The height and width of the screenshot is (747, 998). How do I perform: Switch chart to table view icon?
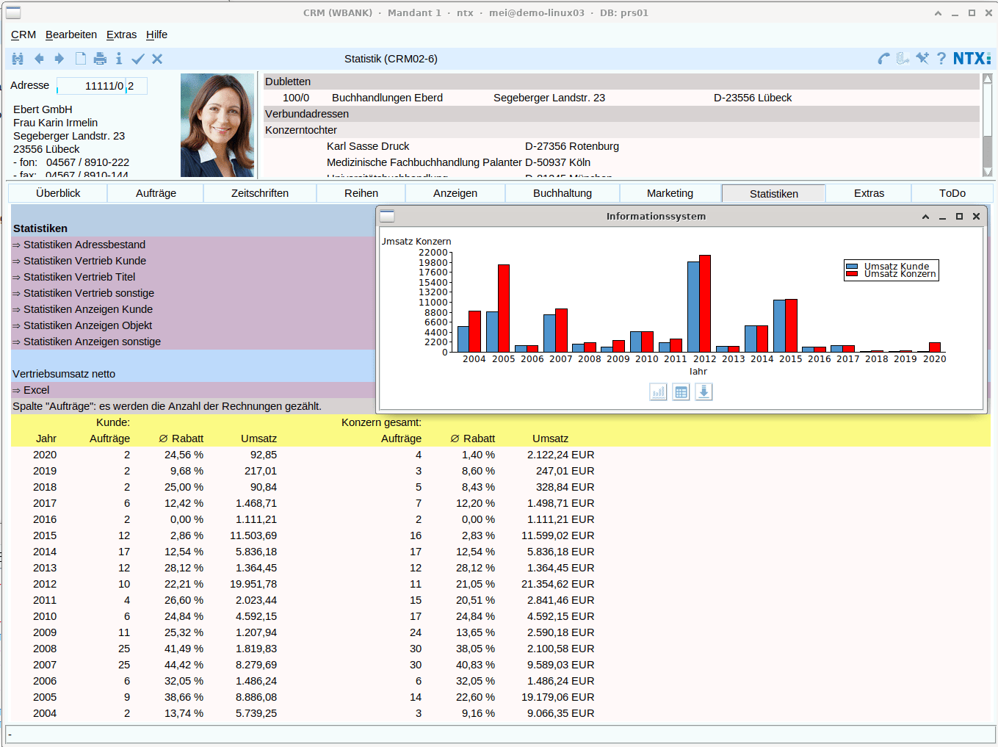click(681, 392)
